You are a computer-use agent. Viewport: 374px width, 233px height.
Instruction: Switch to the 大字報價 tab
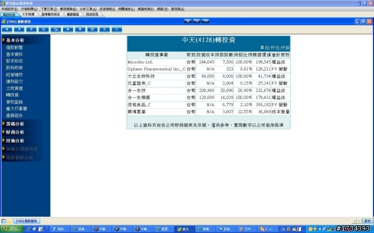pos(28,15)
